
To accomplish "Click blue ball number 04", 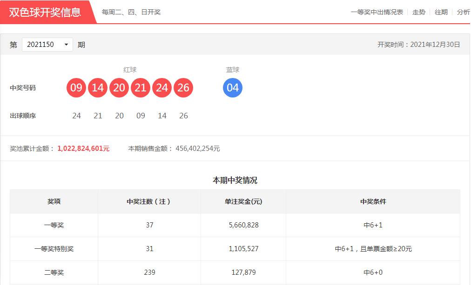I will click(x=233, y=88).
